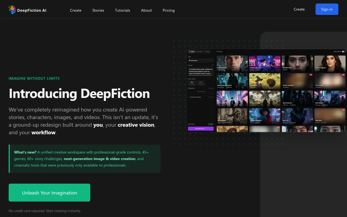Image resolution: width=347 pixels, height=217 pixels.
Task: Choose the Flash story length option
Action: 192,83
